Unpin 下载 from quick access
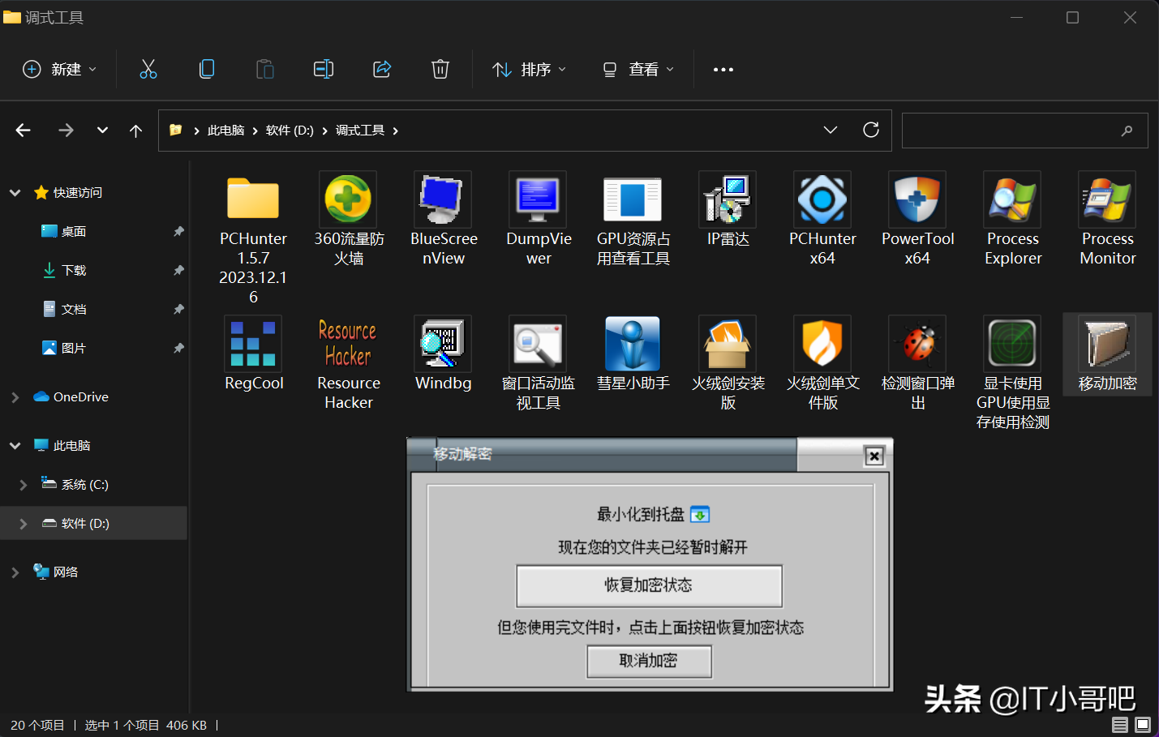1159x737 pixels. 178,270
